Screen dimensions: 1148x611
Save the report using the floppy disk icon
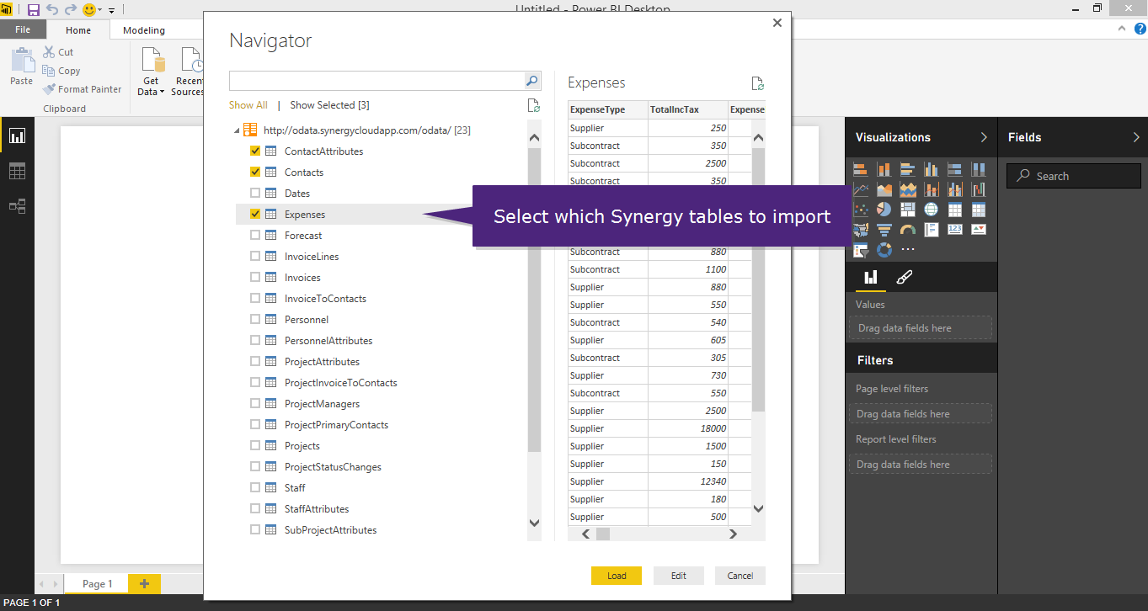tap(34, 10)
